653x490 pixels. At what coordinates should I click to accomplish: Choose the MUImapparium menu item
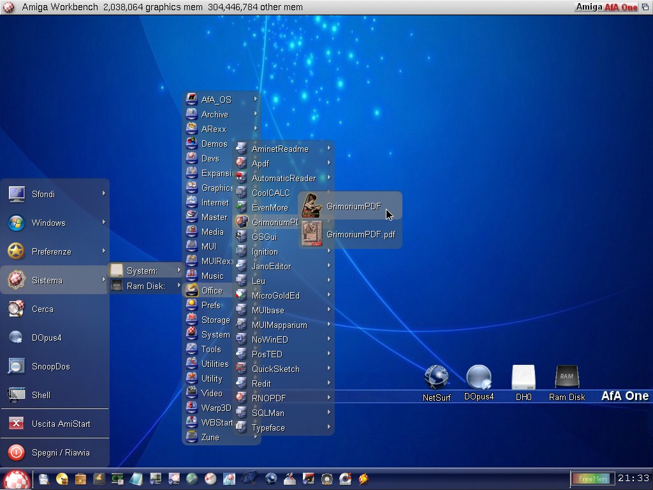(x=279, y=325)
